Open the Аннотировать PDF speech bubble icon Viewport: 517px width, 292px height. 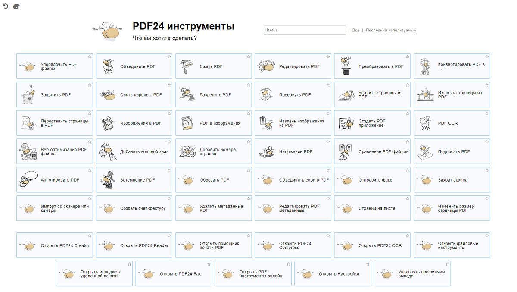tap(28, 180)
